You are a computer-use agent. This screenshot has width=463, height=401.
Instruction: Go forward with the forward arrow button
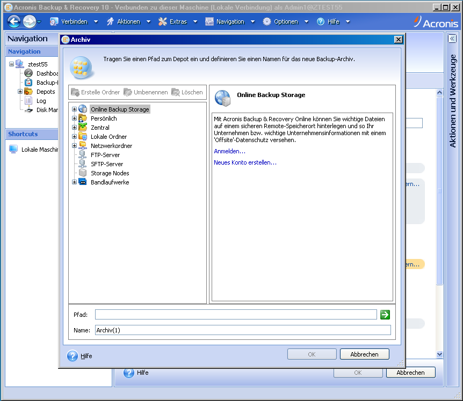(x=29, y=21)
